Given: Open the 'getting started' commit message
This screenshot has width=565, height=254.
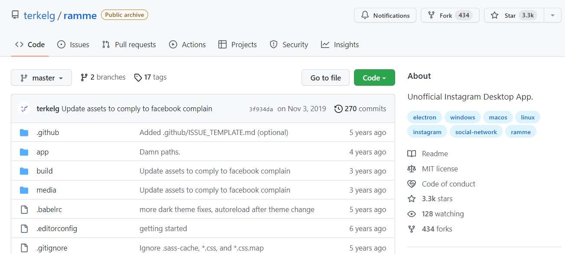Looking at the screenshot, I should [x=163, y=228].
